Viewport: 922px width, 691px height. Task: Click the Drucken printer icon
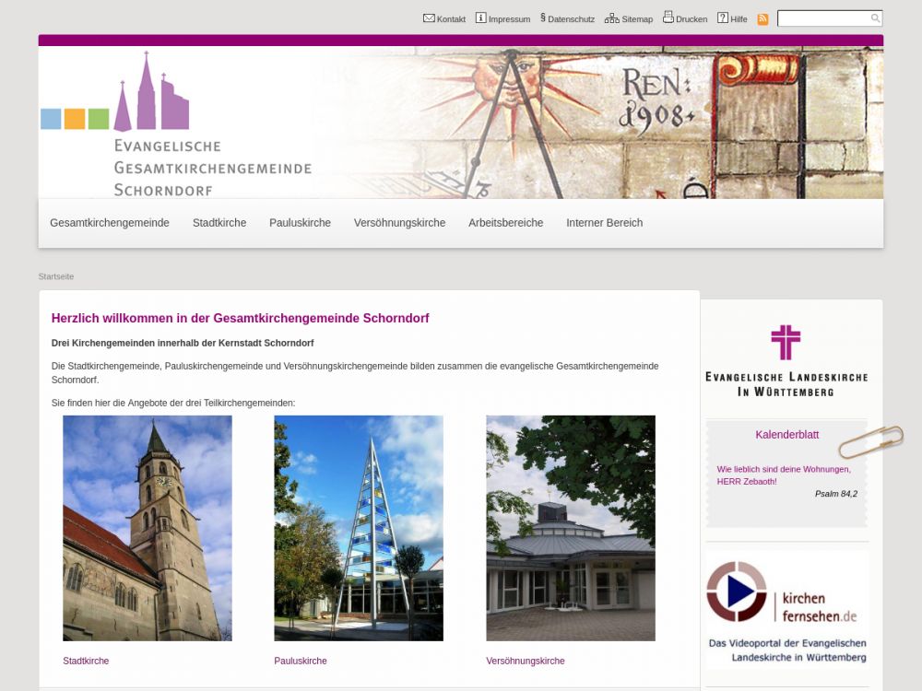668,18
